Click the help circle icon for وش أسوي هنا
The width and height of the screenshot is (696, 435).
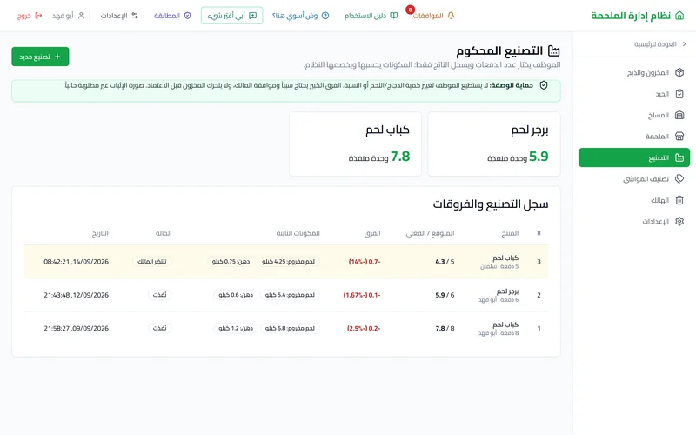tap(325, 16)
